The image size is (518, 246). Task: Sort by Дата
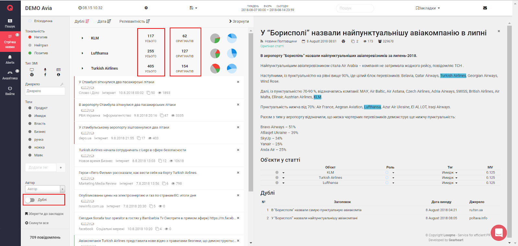pyautogui.click(x=104, y=21)
